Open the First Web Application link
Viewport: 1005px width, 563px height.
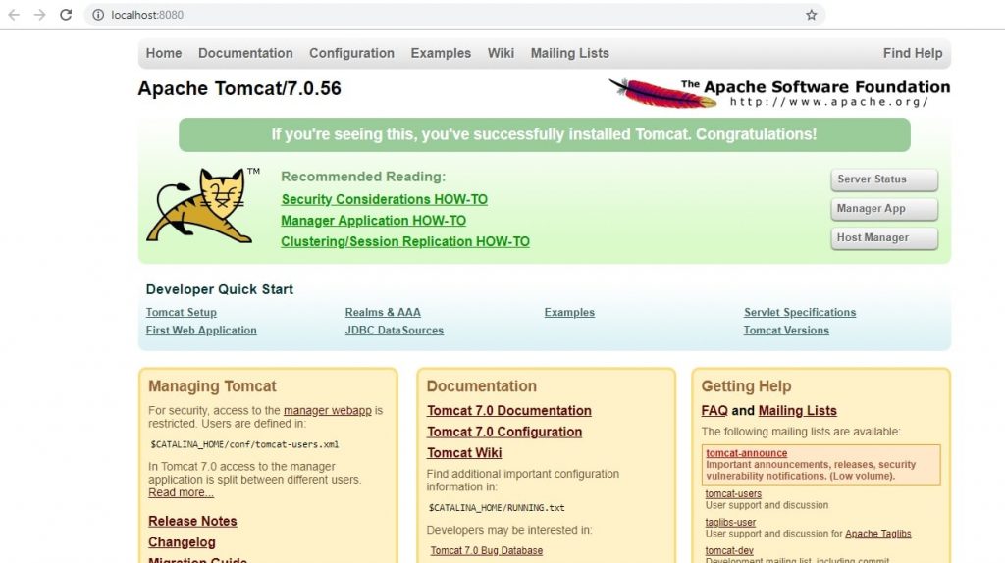coord(201,330)
